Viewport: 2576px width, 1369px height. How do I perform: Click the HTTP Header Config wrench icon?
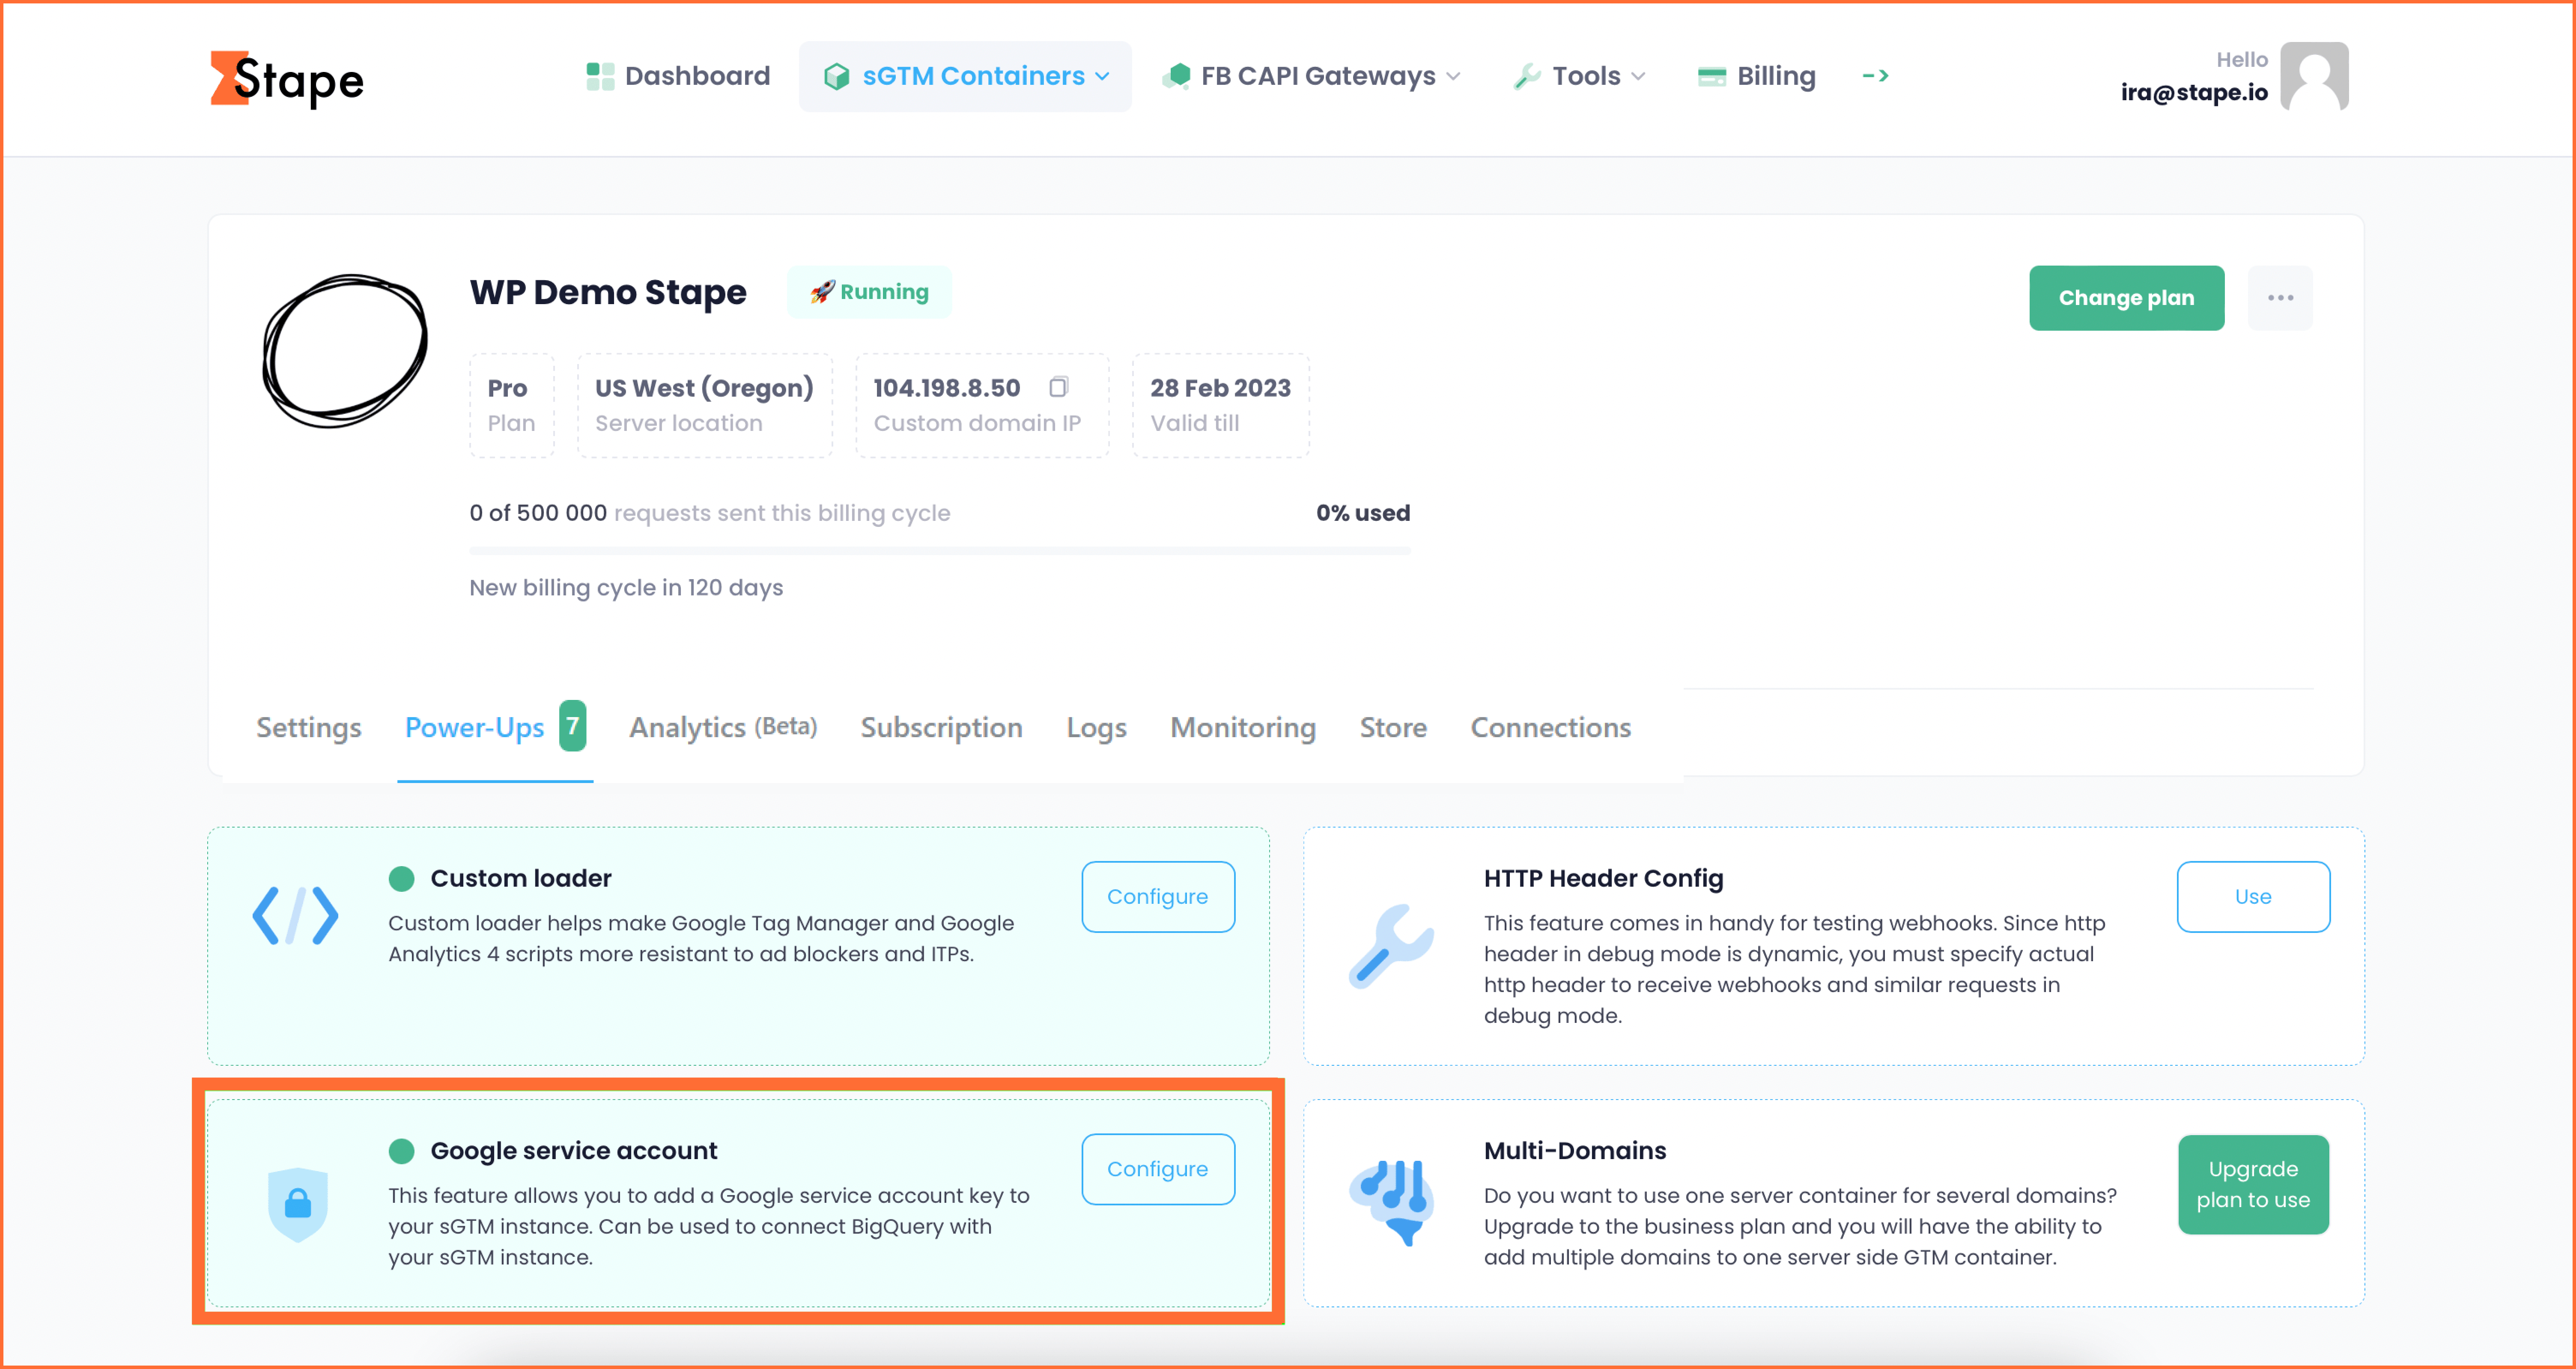pos(1391,947)
